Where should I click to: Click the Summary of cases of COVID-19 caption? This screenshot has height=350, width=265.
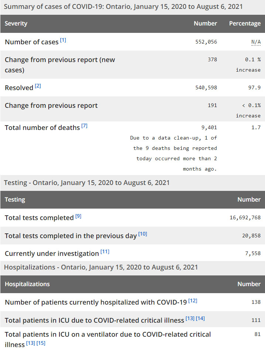(x=123, y=7)
